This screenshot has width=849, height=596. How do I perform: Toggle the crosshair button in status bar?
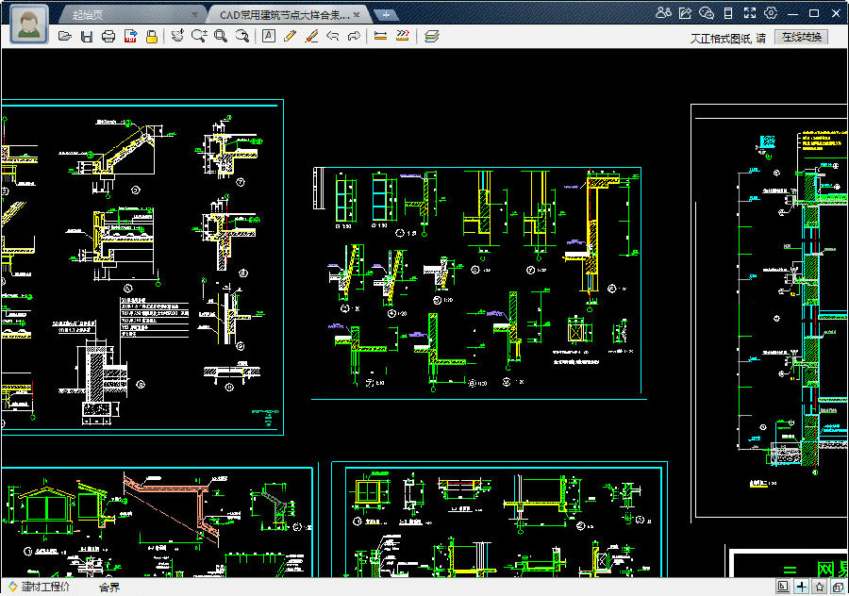(802, 587)
